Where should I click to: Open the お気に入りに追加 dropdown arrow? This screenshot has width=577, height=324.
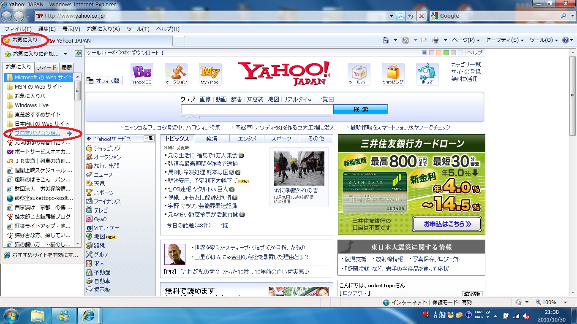(x=65, y=54)
